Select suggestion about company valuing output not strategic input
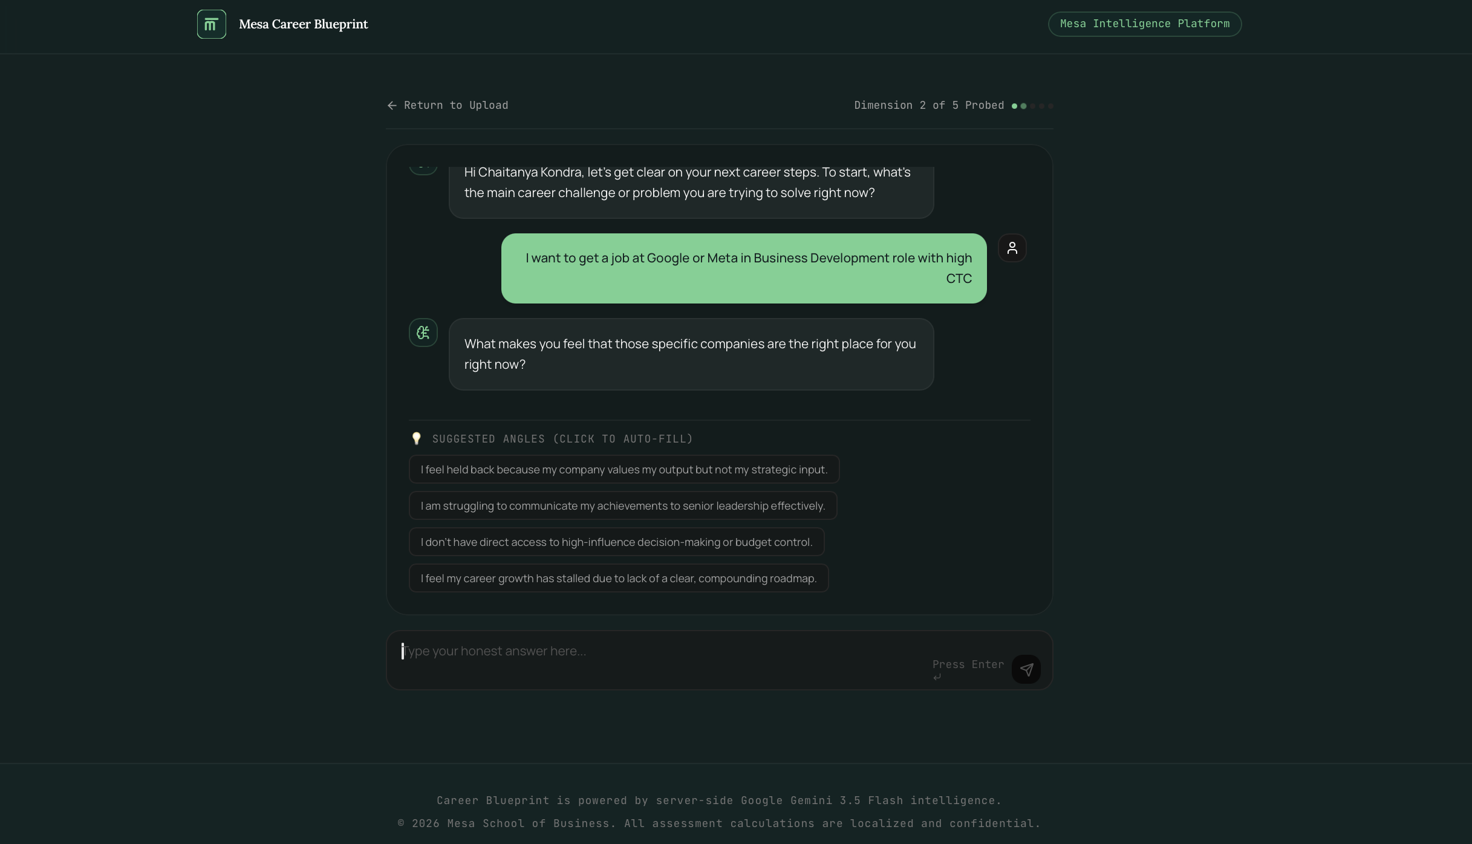This screenshot has width=1472, height=844. coord(624,469)
